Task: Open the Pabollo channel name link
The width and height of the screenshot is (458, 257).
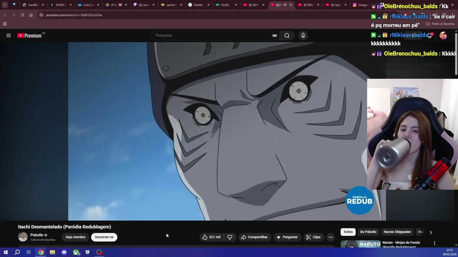Action: coord(37,235)
